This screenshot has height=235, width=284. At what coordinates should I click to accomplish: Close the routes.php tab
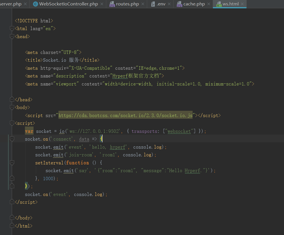[143, 4]
